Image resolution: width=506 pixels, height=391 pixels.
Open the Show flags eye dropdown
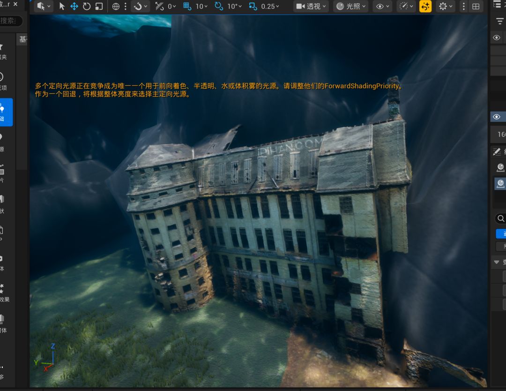click(x=382, y=6)
